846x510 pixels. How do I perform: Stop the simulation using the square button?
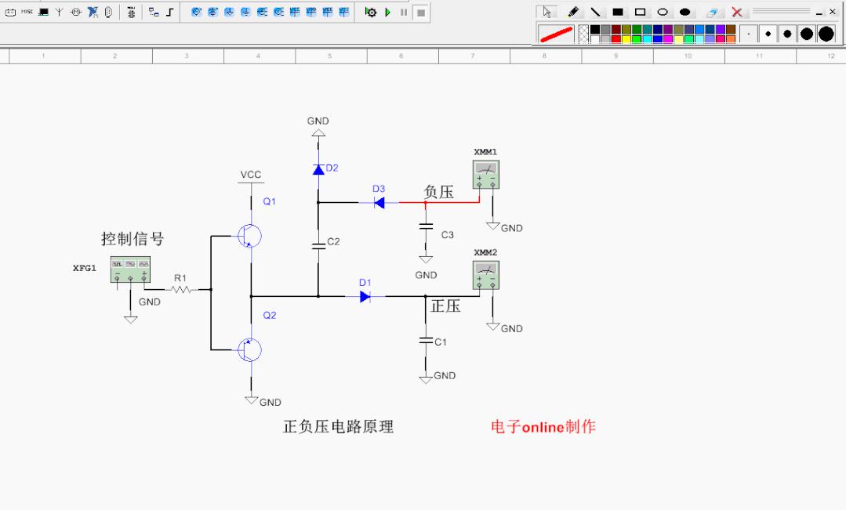(x=421, y=13)
